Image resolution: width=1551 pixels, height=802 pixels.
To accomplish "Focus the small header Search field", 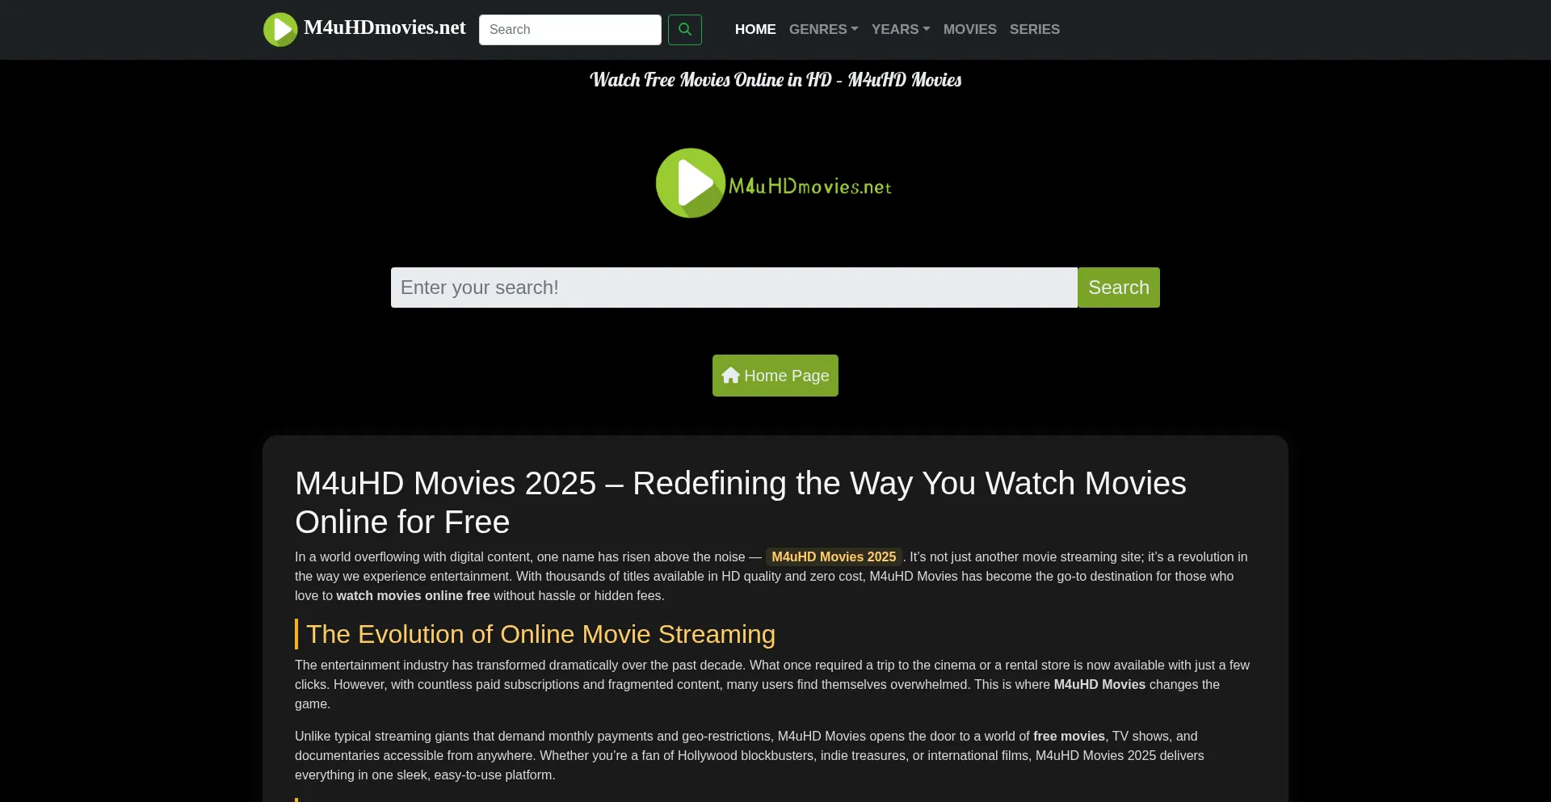I will click(x=570, y=30).
